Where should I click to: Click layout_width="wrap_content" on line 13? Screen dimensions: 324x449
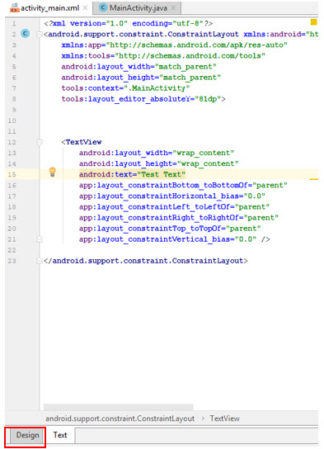(157, 153)
